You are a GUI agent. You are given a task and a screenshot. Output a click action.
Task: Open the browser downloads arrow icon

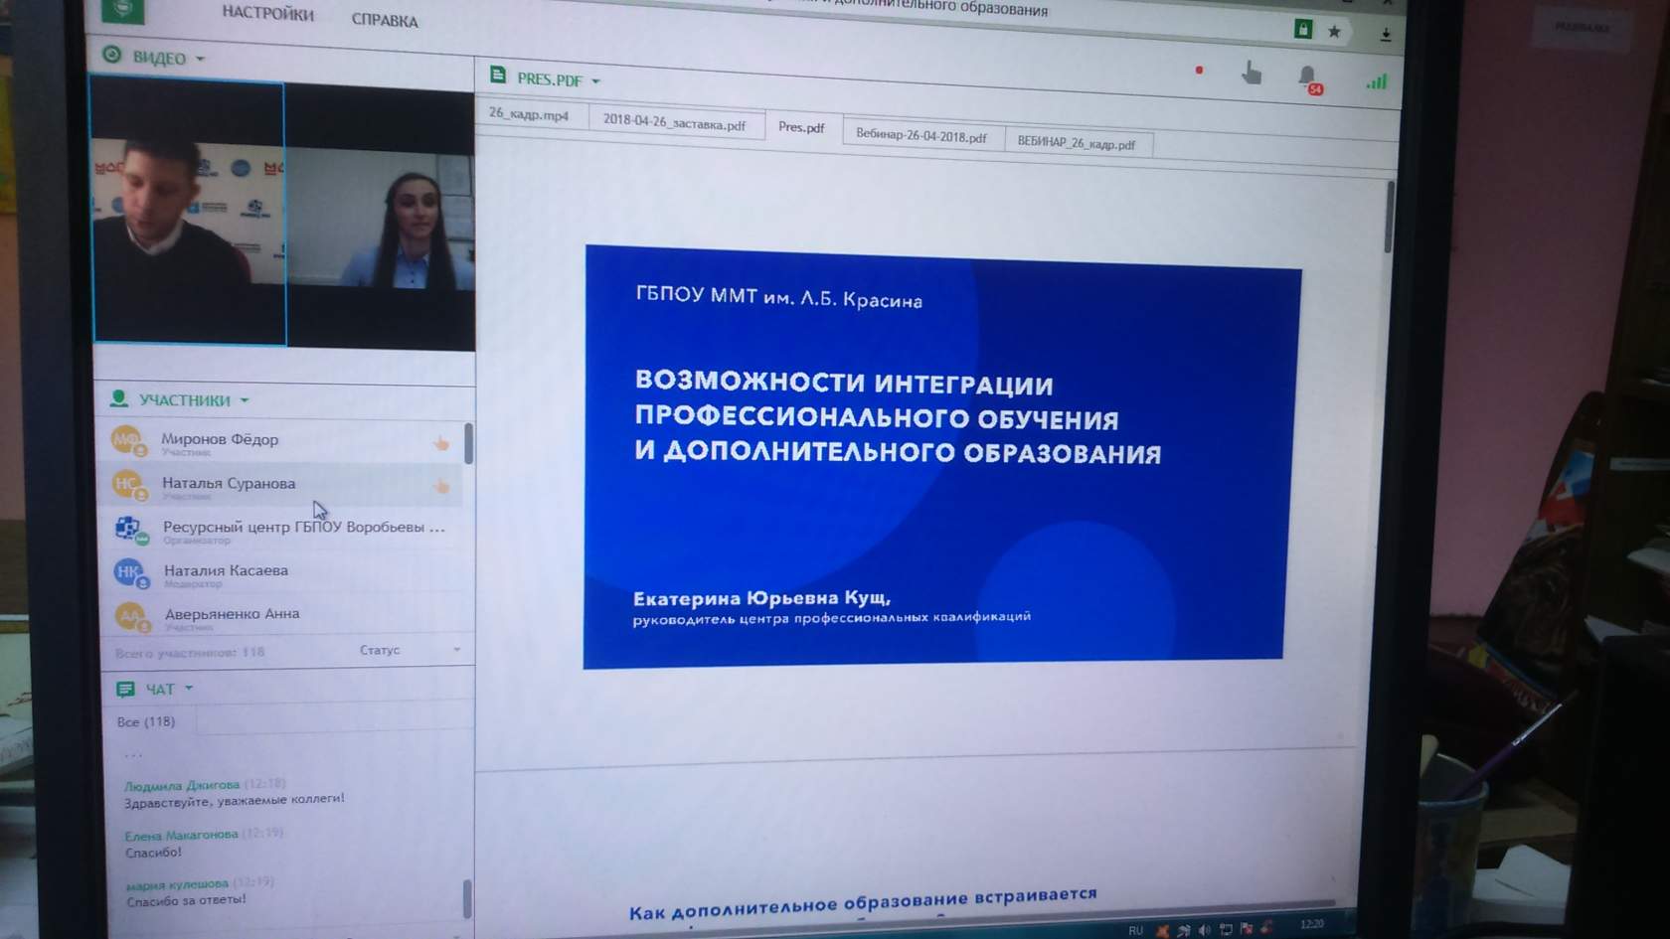pyautogui.click(x=1386, y=35)
